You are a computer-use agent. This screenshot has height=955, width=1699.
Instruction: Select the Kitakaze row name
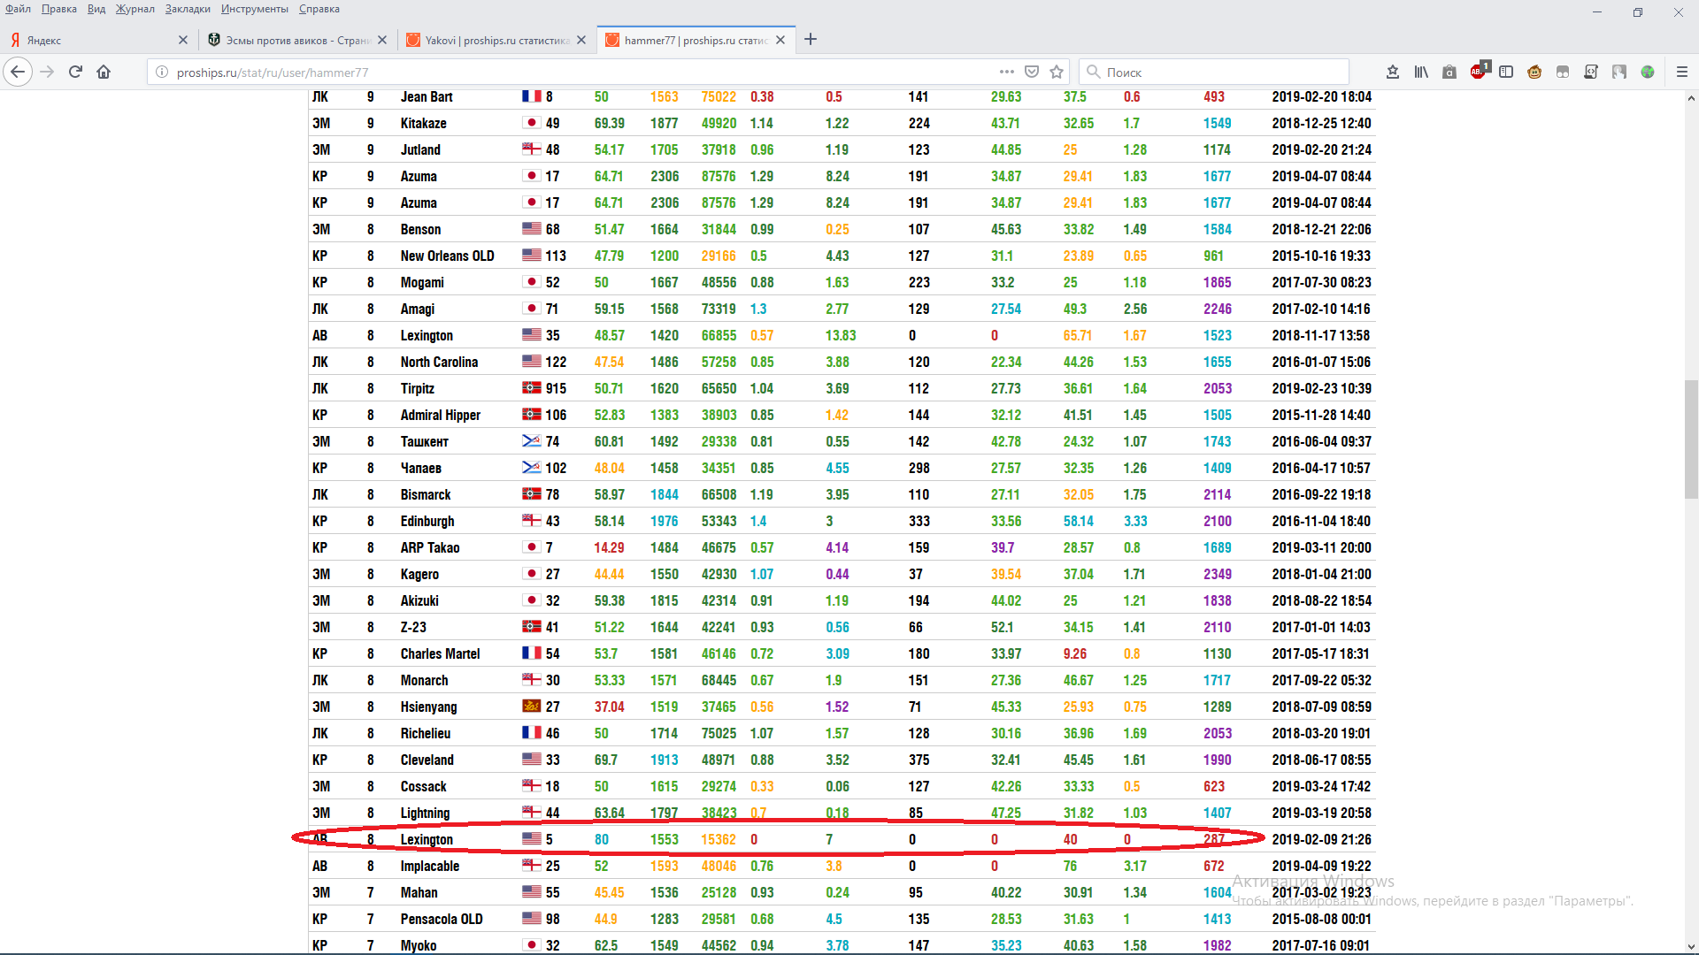click(x=423, y=123)
